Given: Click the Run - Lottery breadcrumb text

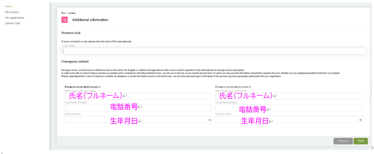Looking at the screenshot, I should [68, 13].
